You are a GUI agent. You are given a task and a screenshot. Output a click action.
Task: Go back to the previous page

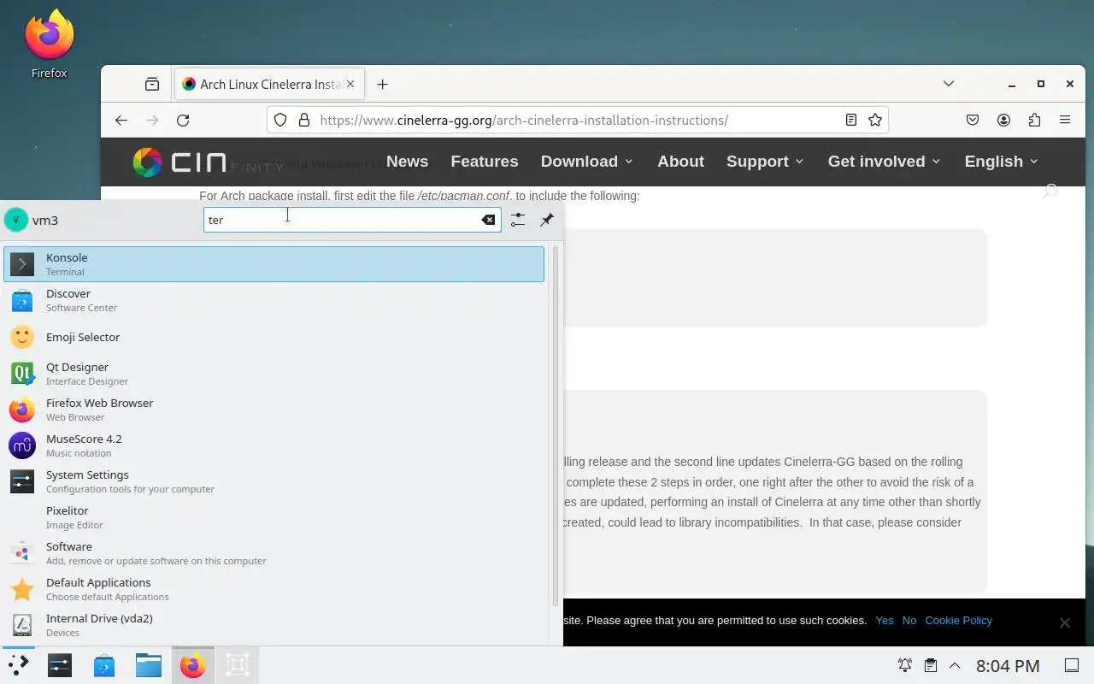click(121, 121)
